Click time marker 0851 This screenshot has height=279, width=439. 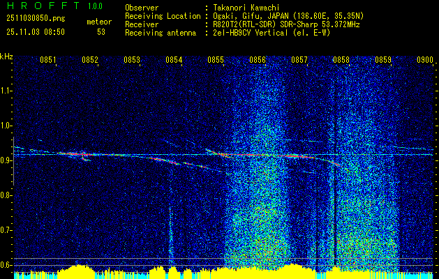pyautogui.click(x=48, y=59)
